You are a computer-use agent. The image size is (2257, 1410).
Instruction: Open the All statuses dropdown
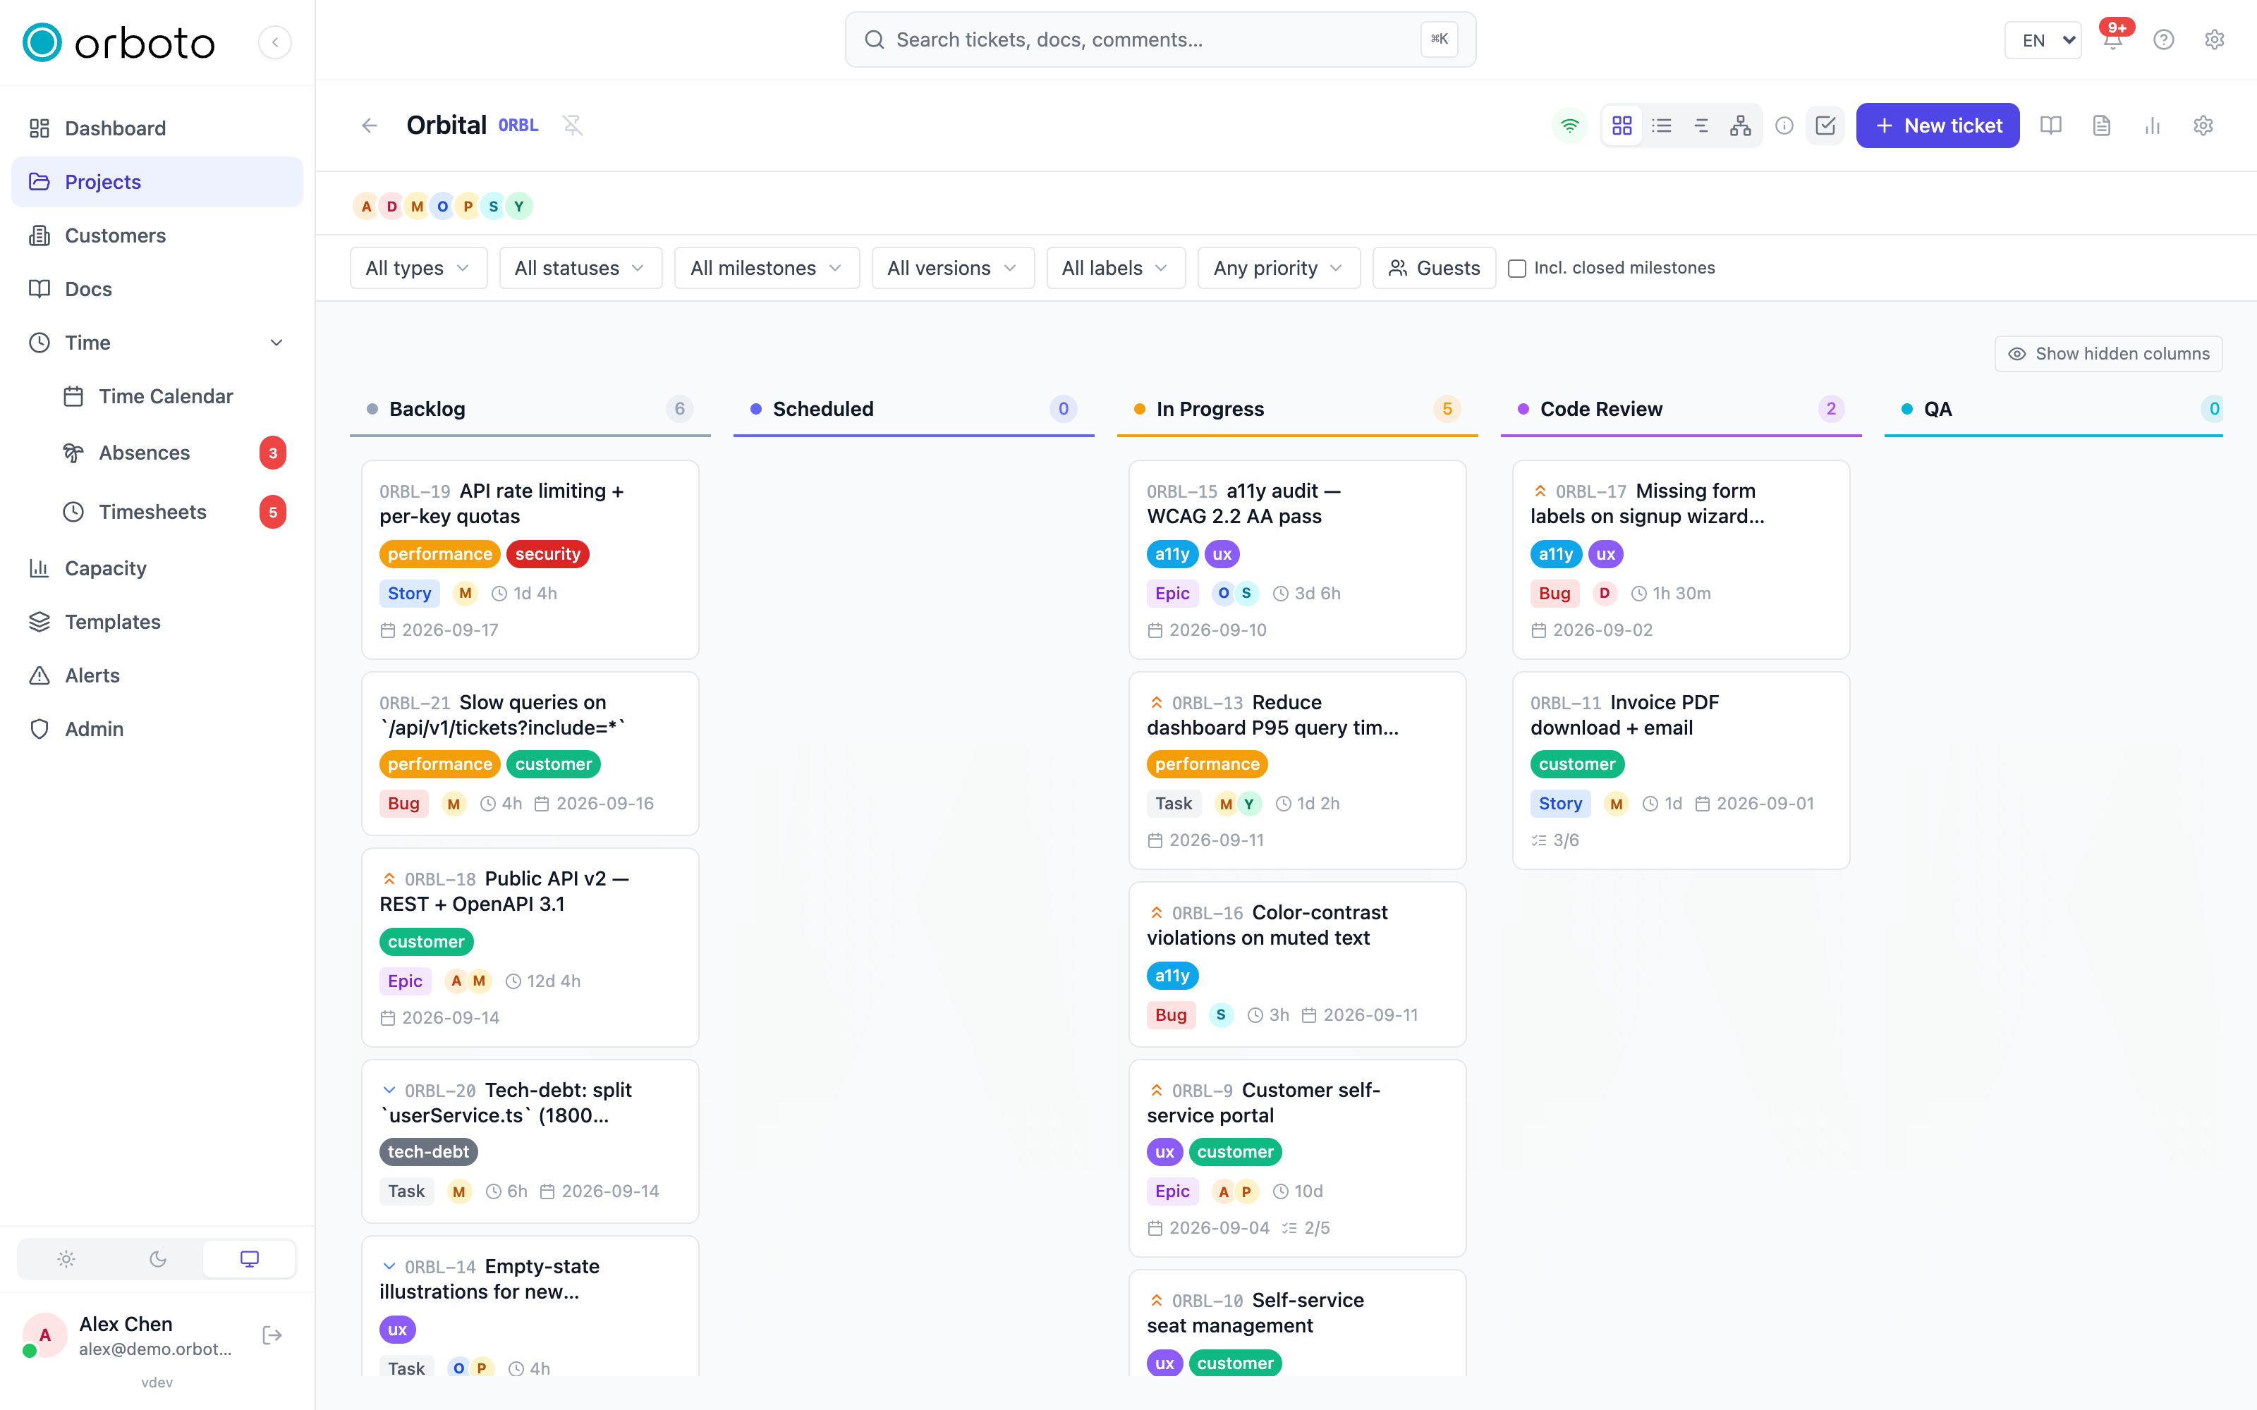(580, 268)
